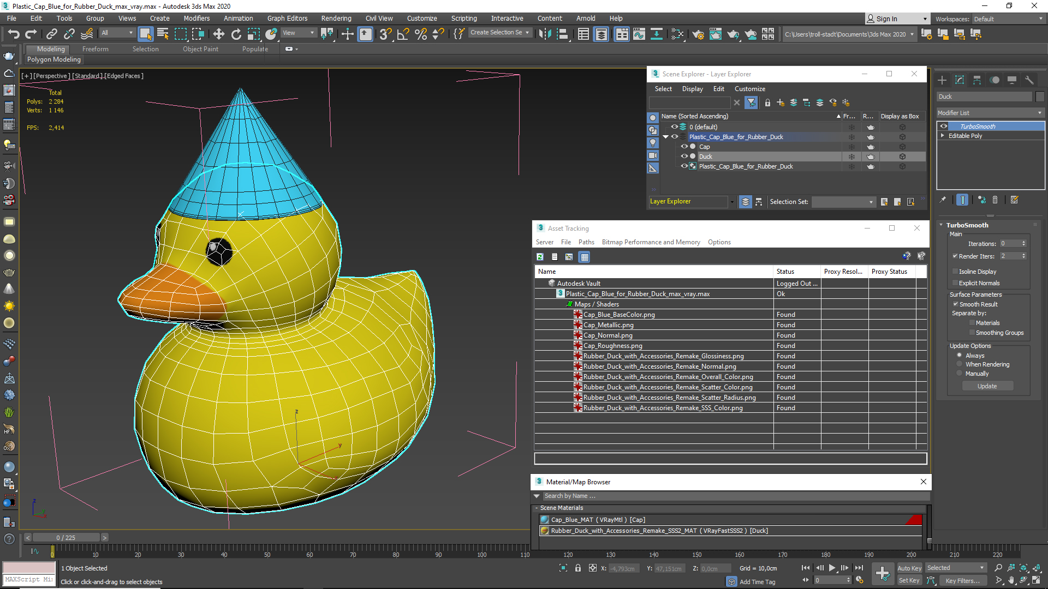Select the Move transform tool
Screen dimensions: 1048x589
tap(218, 34)
